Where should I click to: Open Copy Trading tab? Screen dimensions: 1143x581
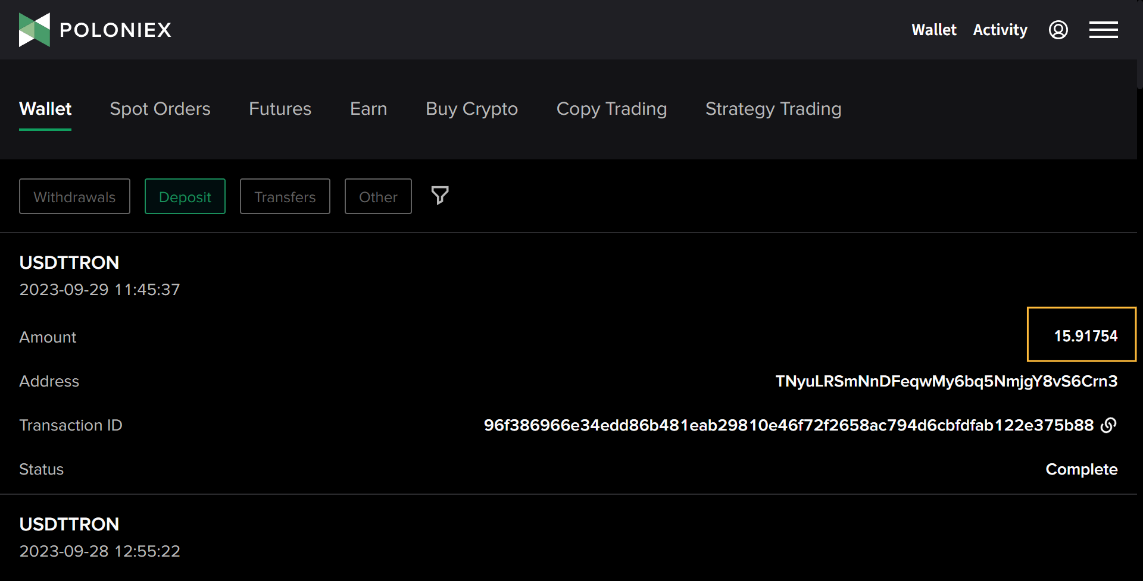[611, 109]
